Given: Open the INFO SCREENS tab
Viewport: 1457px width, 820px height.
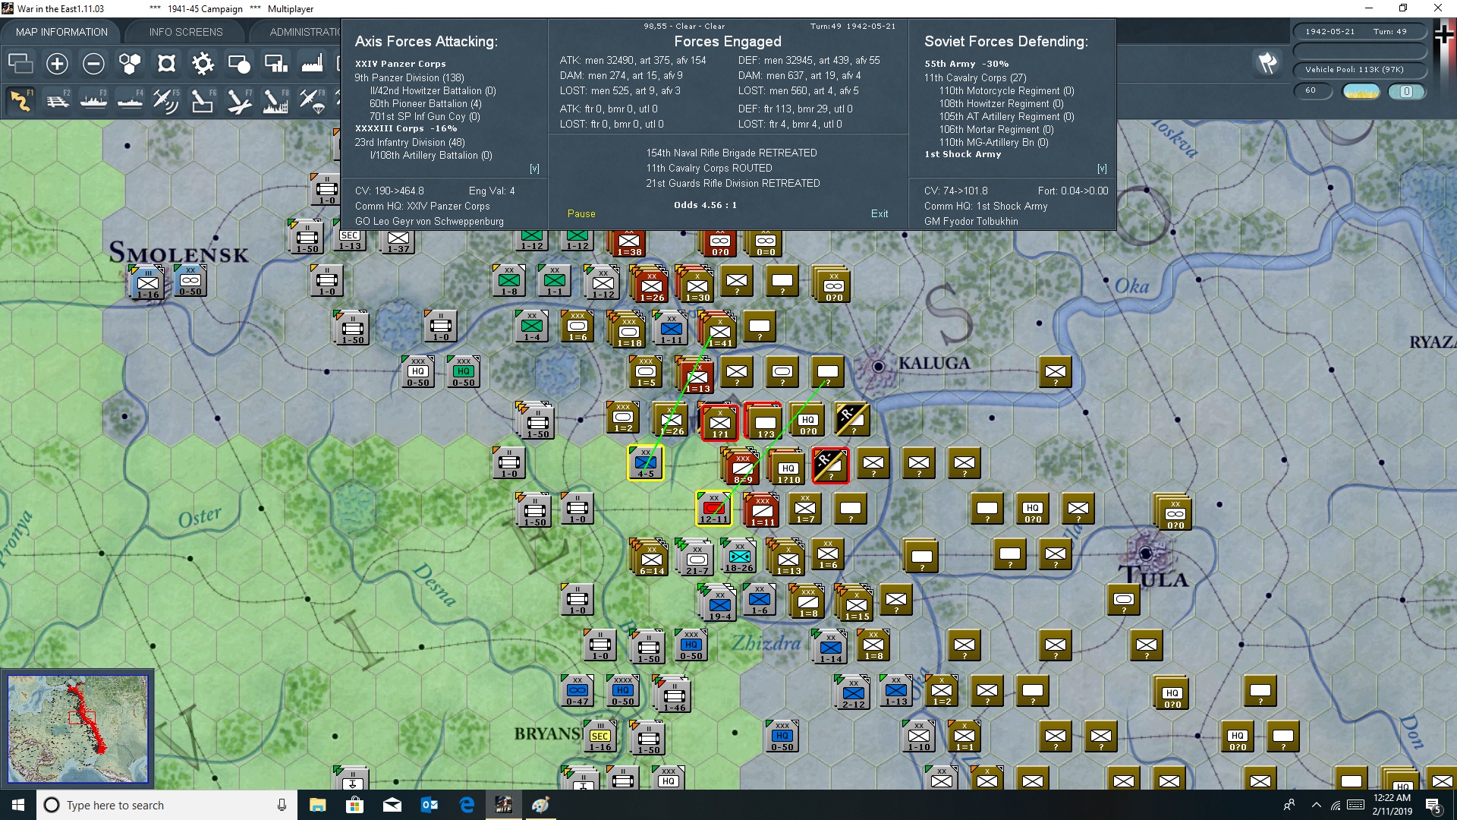Looking at the screenshot, I should pyautogui.click(x=186, y=32).
